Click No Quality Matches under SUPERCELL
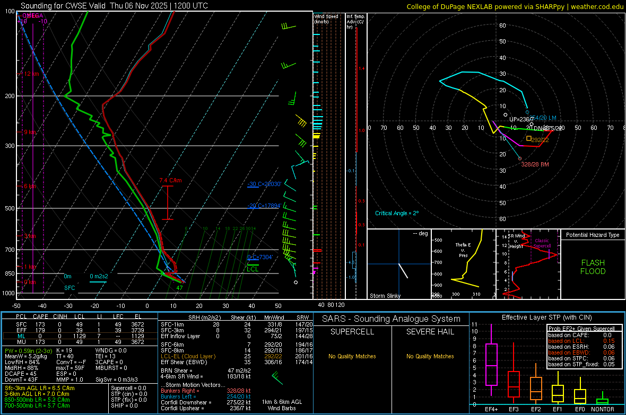Viewport: 626px width, 415px height. click(x=352, y=356)
